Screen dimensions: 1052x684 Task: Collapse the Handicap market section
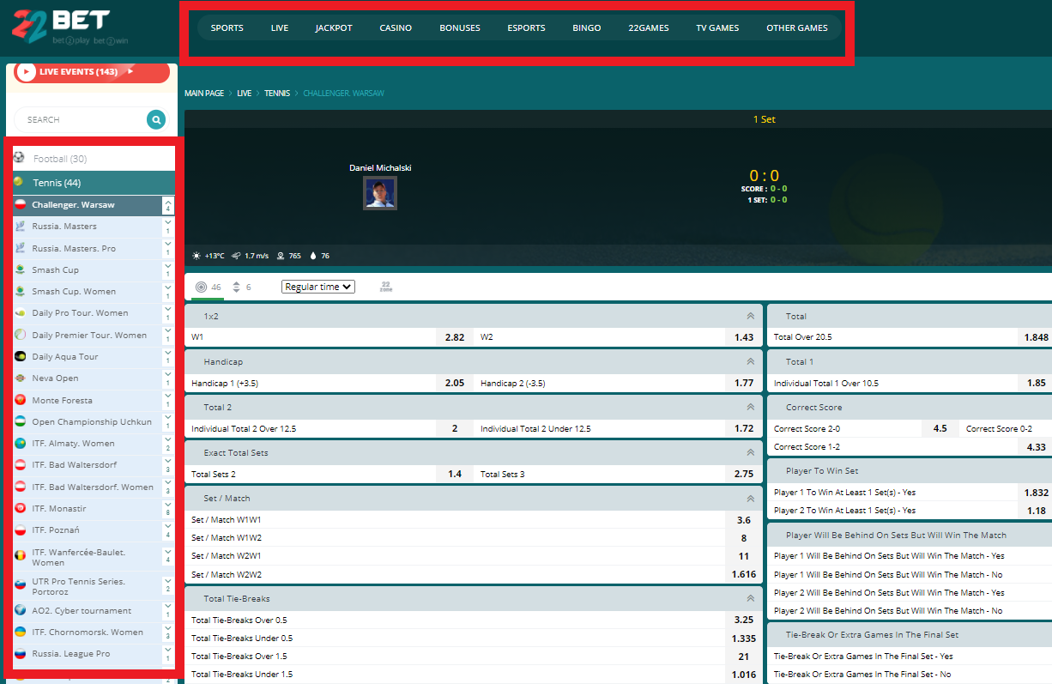tap(750, 361)
